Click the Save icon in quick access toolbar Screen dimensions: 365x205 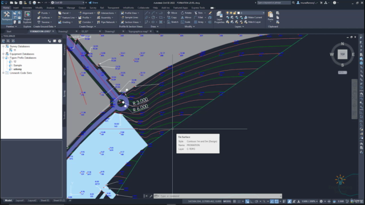(21, 3)
